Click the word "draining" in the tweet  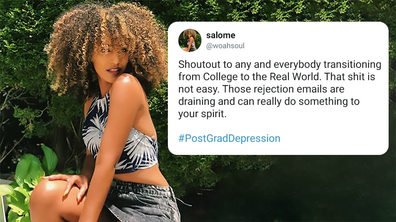coord(196,101)
